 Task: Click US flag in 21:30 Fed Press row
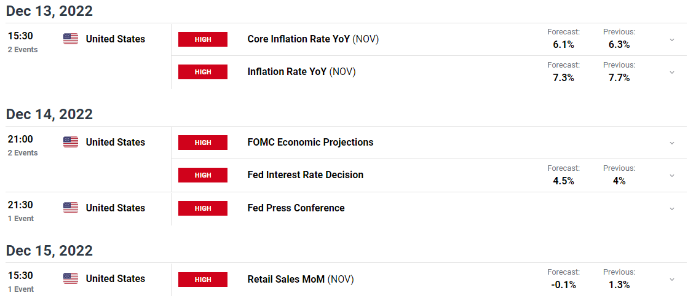[x=71, y=208]
